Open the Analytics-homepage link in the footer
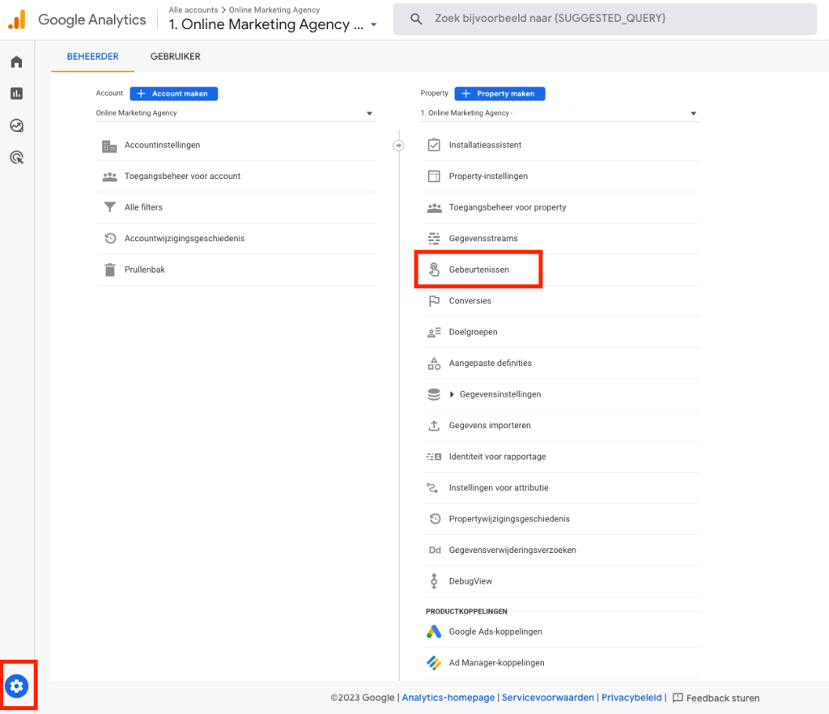Image resolution: width=829 pixels, height=714 pixels. tap(448, 697)
